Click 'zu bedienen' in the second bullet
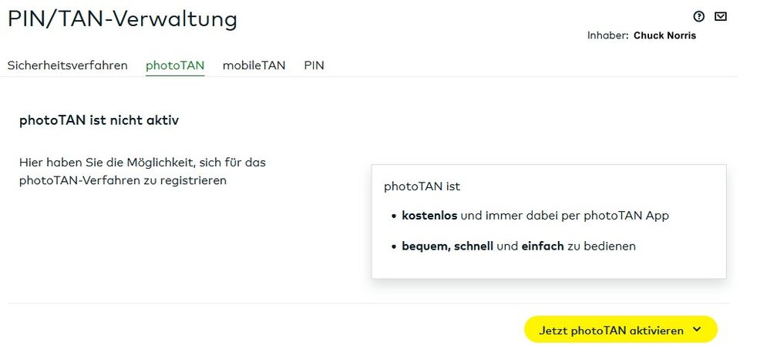The image size is (770, 359). click(602, 247)
